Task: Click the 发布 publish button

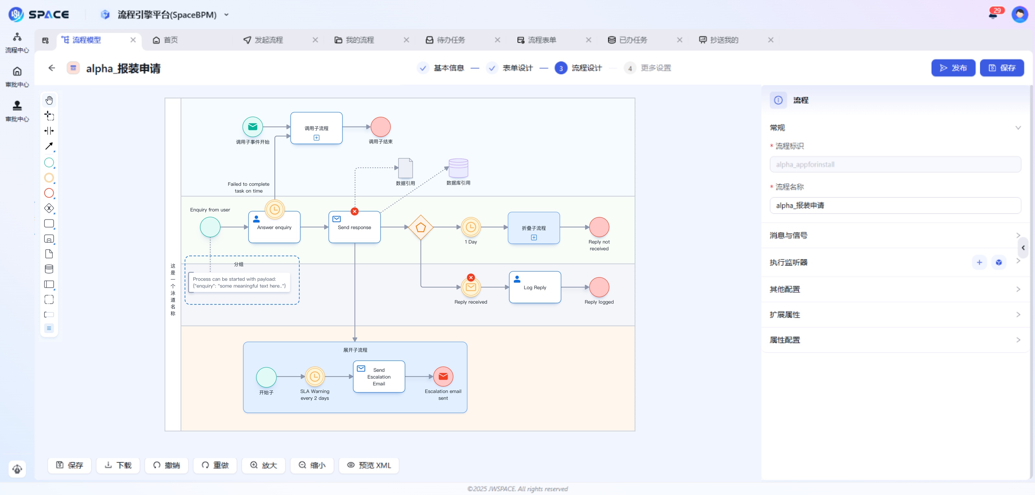Action: point(953,68)
